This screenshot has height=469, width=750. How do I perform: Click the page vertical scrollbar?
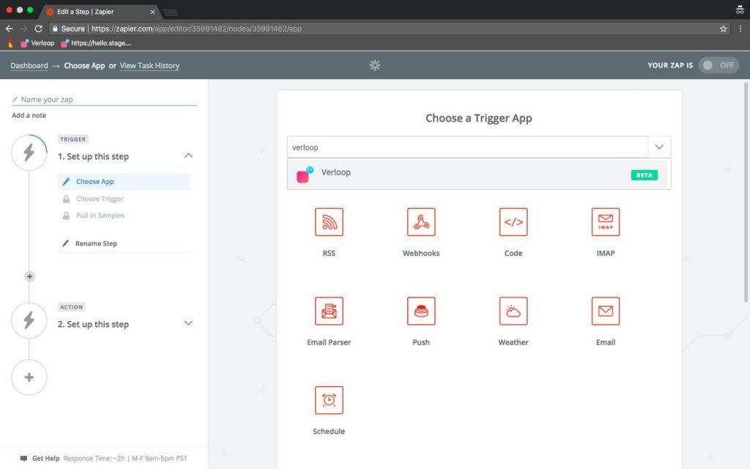click(746, 191)
